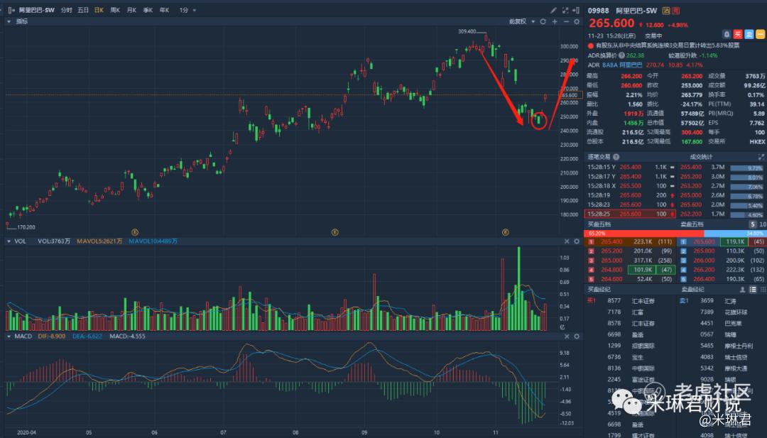Screen dimensions: 767x438
Task: Click sell broker 7389 花旗环球
Action: pyautogui.click(x=724, y=312)
